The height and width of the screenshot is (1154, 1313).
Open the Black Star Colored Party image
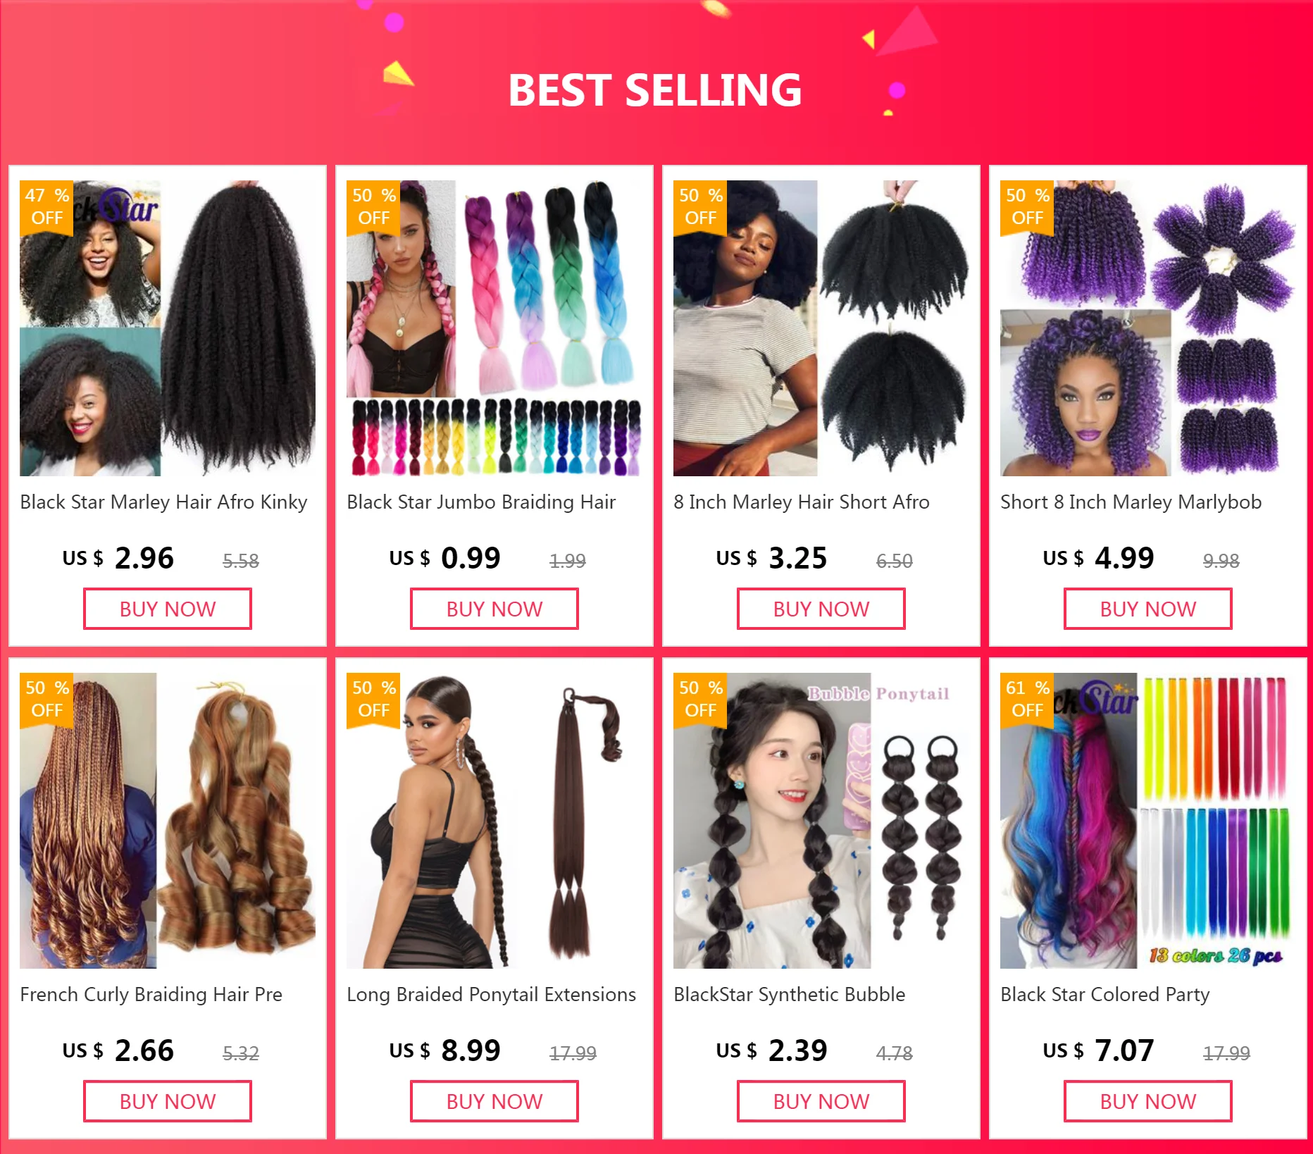click(1148, 821)
